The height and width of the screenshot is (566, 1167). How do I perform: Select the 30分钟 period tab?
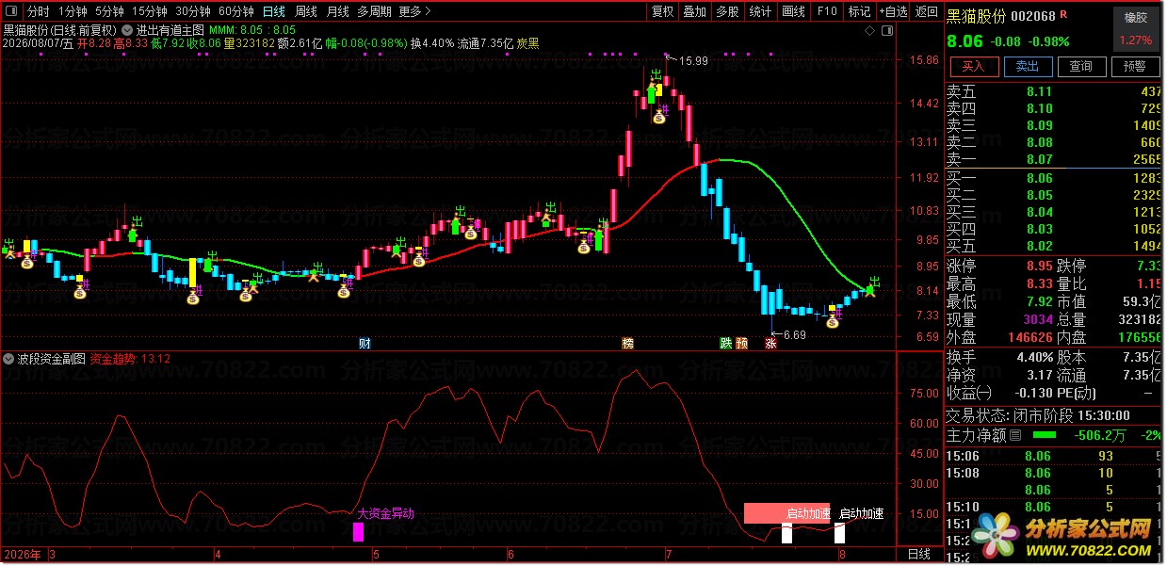click(193, 11)
